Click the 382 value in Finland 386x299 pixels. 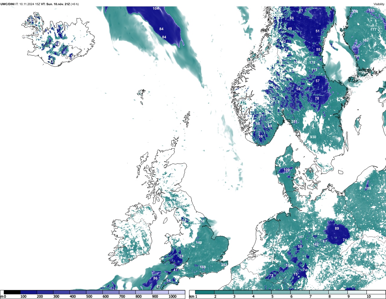(x=365, y=40)
